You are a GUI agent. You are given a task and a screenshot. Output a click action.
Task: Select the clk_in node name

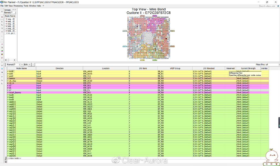point(11,83)
